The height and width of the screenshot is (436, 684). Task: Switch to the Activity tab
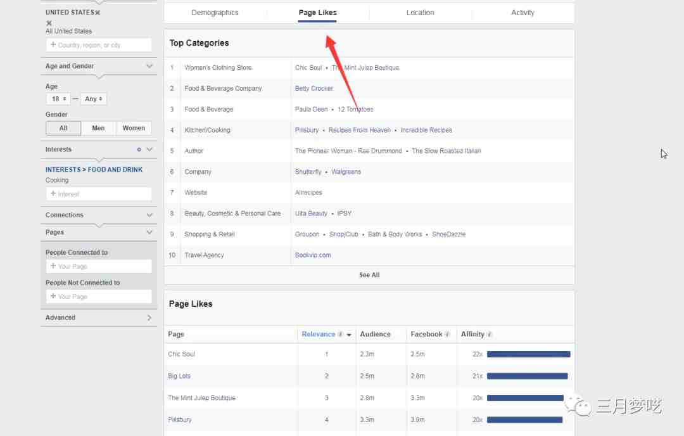pyautogui.click(x=522, y=13)
